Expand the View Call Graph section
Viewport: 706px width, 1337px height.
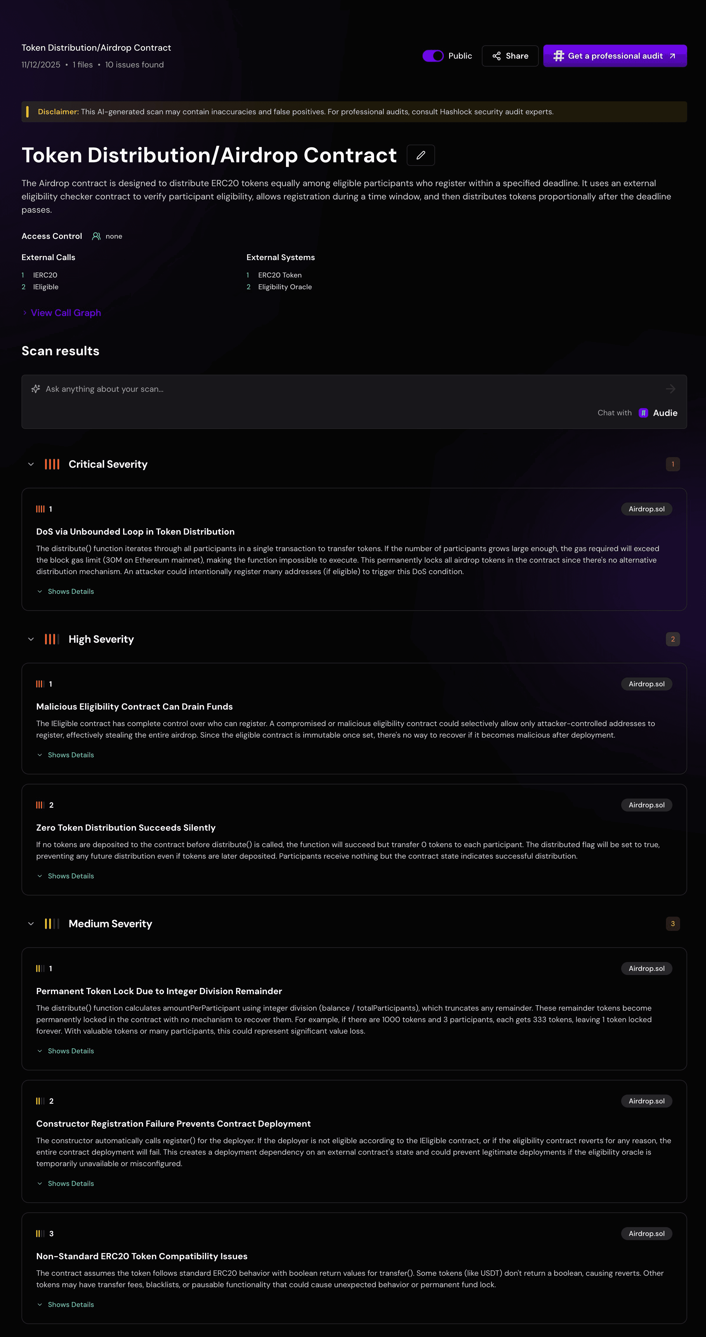(65, 313)
